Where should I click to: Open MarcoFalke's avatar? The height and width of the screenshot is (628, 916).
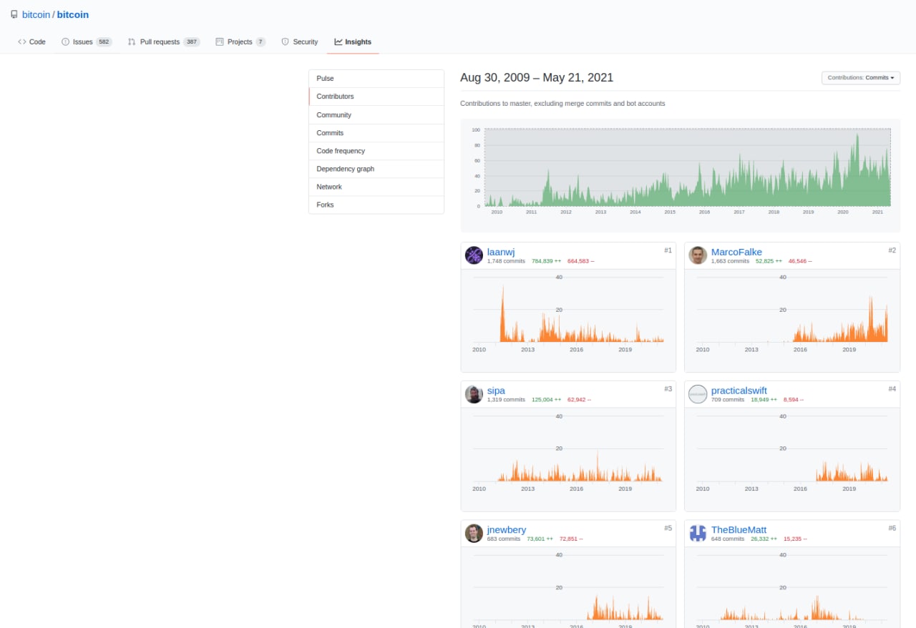click(698, 255)
